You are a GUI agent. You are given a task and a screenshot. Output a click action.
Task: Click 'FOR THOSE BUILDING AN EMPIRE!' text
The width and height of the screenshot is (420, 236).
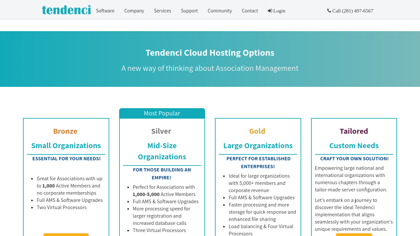tap(162, 174)
